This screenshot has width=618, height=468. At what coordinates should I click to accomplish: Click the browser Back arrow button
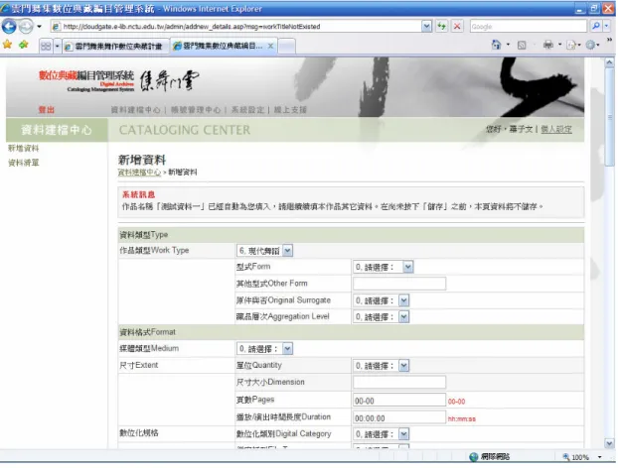(10, 27)
